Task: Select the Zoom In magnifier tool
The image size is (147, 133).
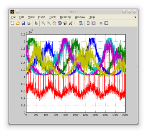Action: coord(43,23)
